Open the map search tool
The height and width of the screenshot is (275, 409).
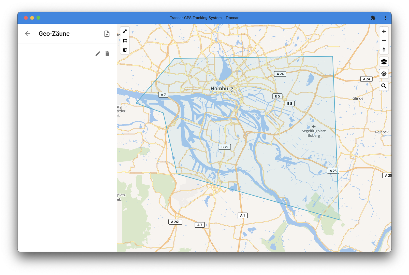(384, 86)
